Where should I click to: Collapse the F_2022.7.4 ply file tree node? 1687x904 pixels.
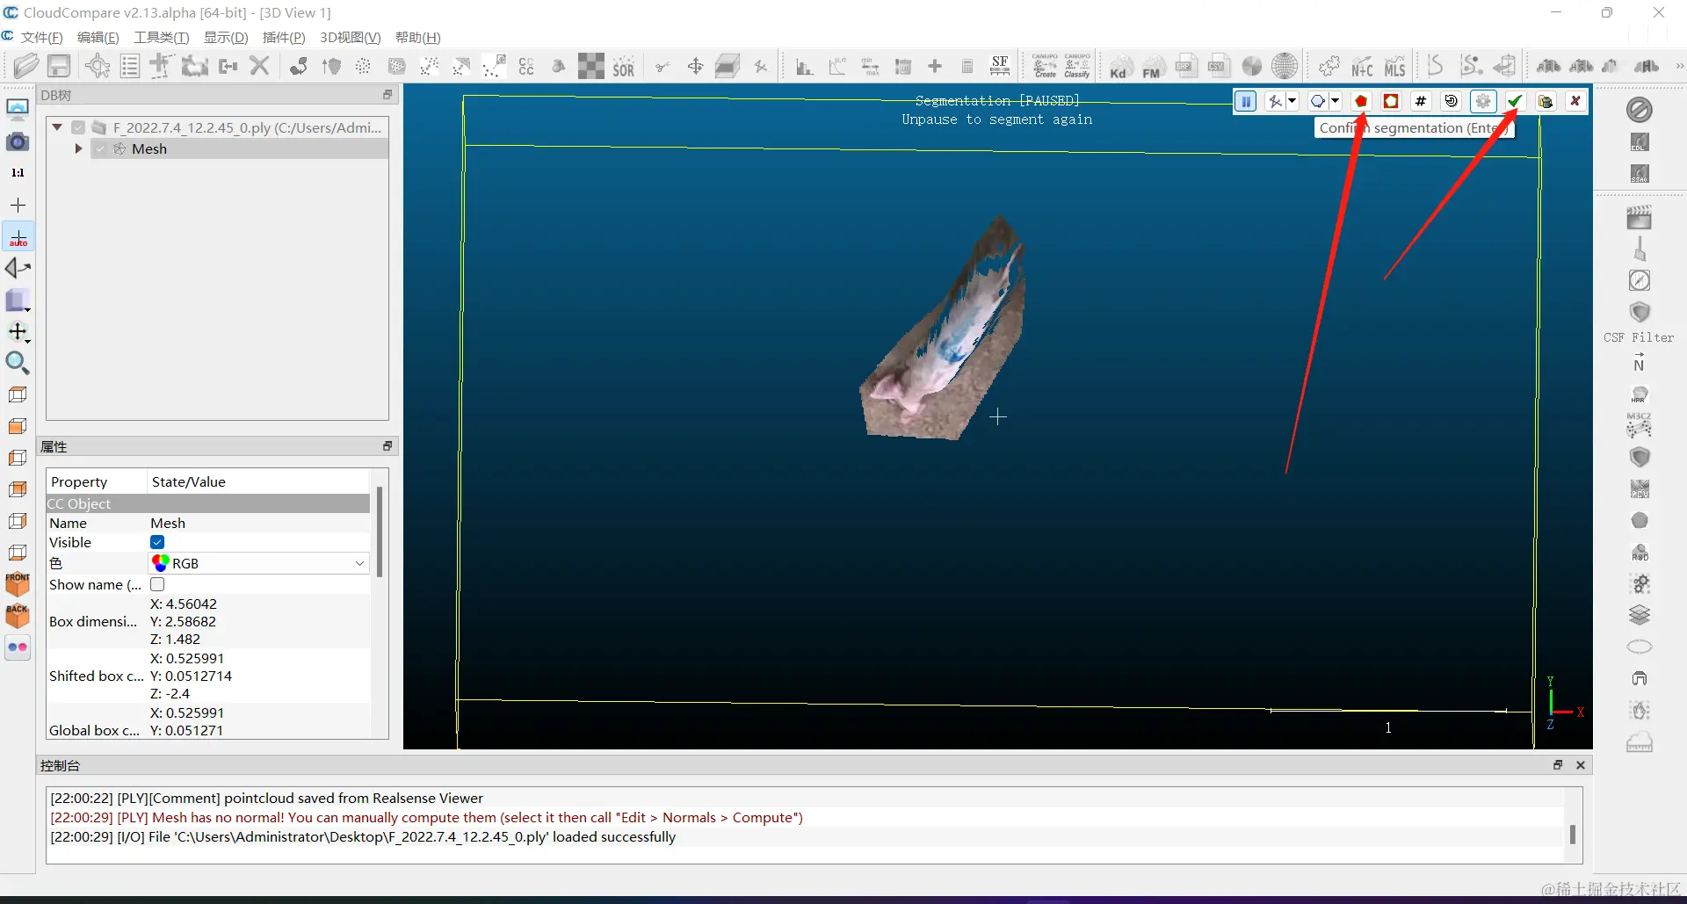(x=57, y=127)
